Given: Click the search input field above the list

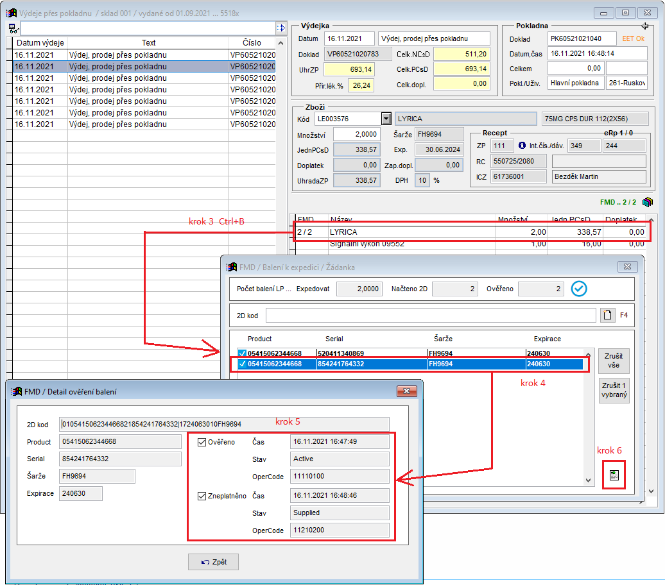Looking at the screenshot, I should point(148,28).
